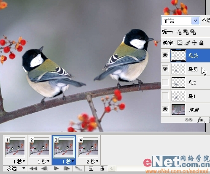Image resolution: width=210 pixels, height=174 pixels.
Task: Select animation frame 1
Action: [x=15, y=147]
